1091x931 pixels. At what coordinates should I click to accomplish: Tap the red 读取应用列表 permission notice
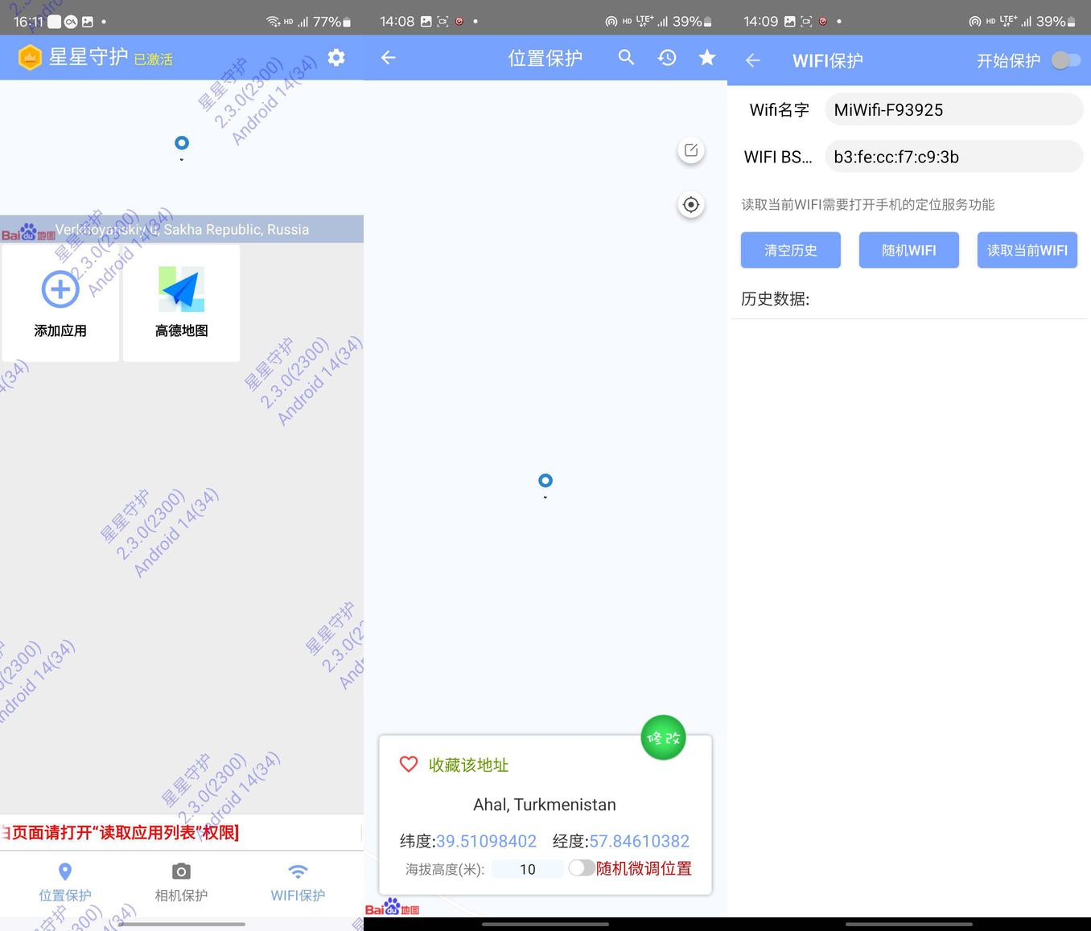[121, 832]
